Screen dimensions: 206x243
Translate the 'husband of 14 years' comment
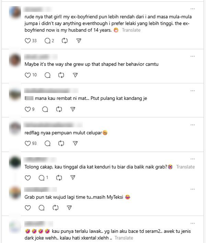(x=131, y=30)
